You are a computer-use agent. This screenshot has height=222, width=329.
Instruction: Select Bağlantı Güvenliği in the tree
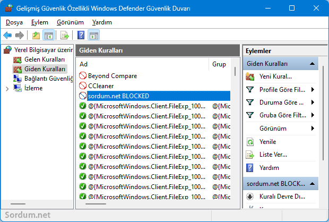[48, 79]
